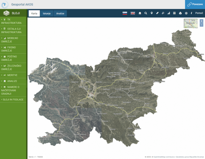The width and height of the screenshot is (205, 159).
Task: Zoom in with the plus button
Action: point(202,21)
